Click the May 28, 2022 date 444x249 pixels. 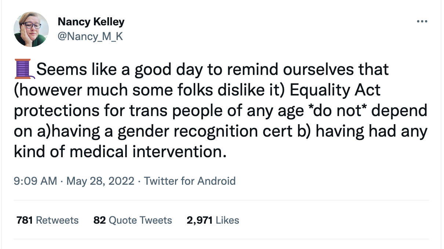click(100, 181)
